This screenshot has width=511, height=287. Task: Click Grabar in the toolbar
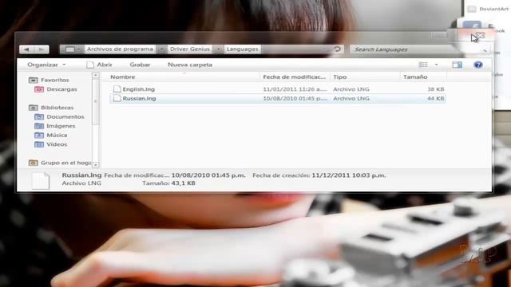pos(141,65)
